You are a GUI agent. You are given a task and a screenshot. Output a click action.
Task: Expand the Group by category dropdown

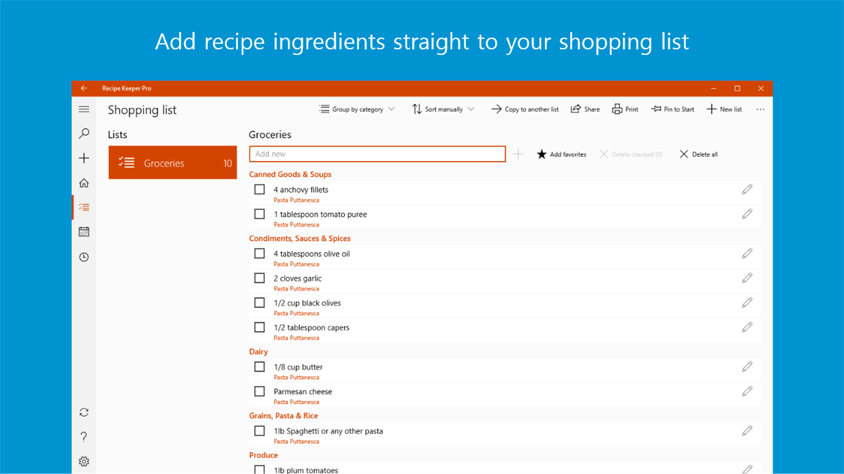(x=357, y=109)
